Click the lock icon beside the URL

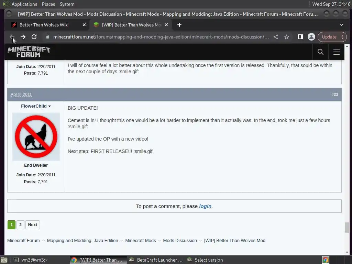tap(47, 37)
